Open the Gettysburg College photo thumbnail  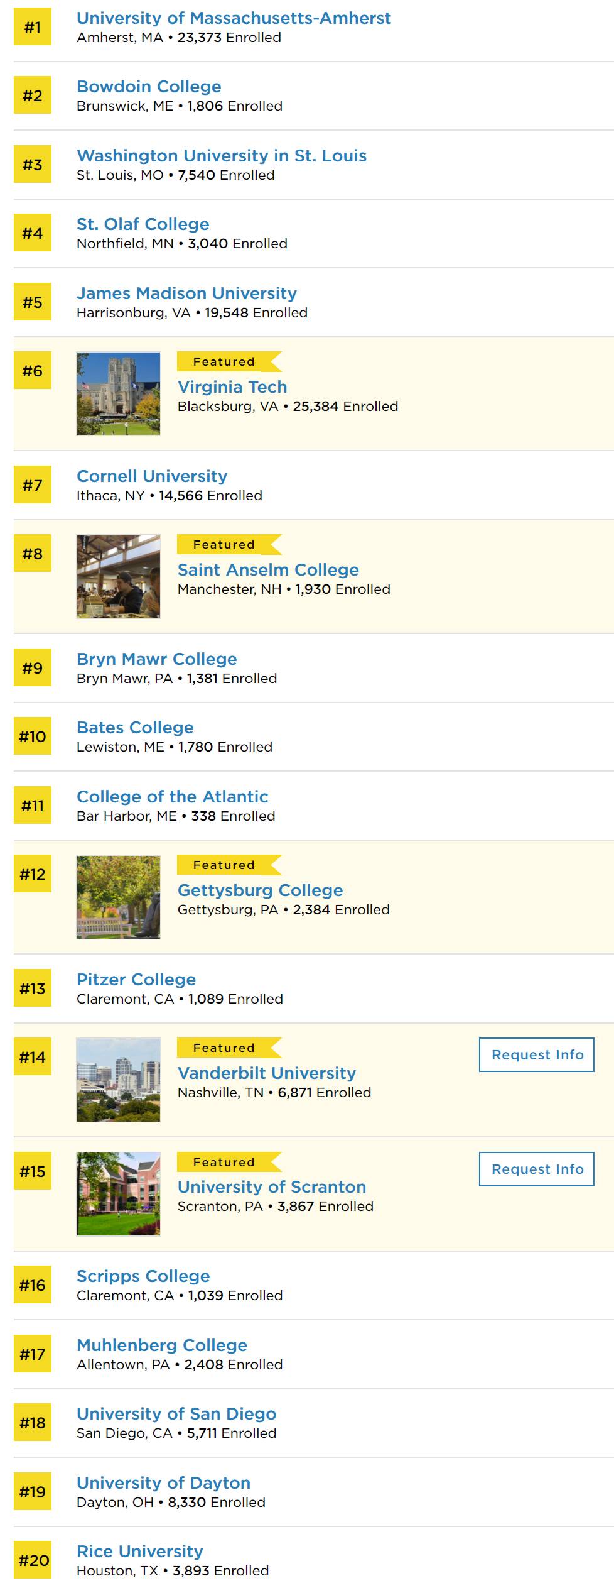pos(118,897)
